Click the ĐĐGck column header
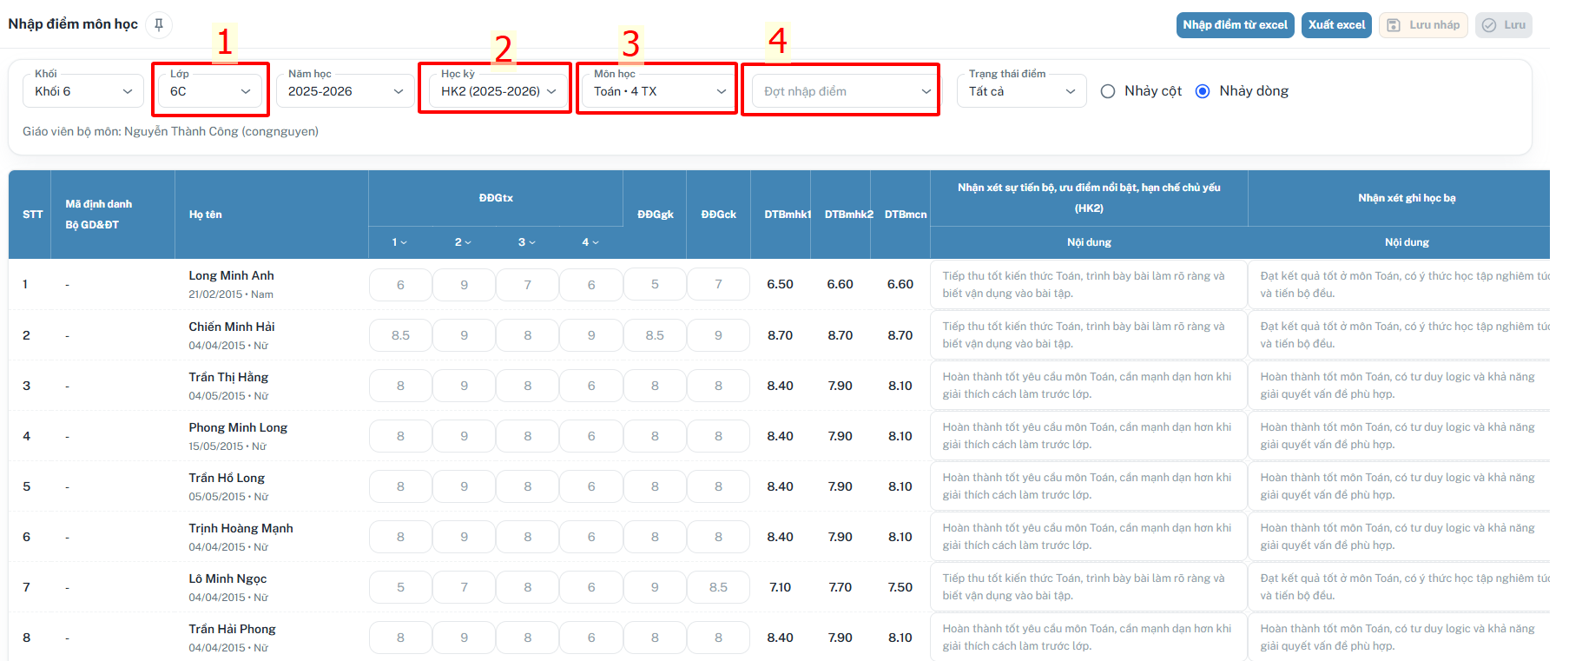The image size is (1569, 661). pyautogui.click(x=719, y=215)
